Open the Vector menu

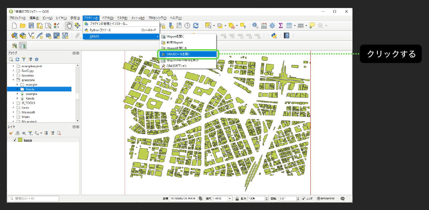108,18
